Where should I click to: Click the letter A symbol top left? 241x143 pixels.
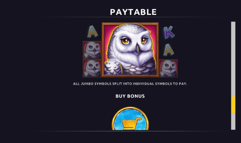92,32
